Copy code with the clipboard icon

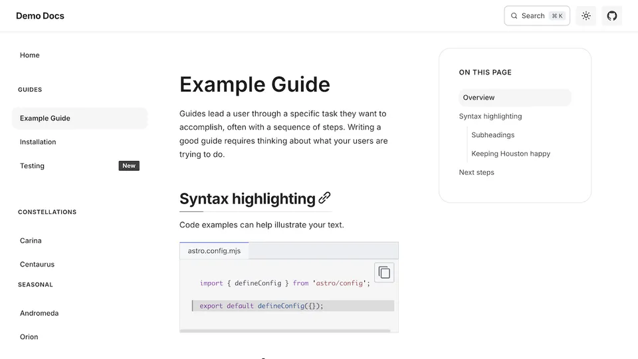[x=384, y=273]
